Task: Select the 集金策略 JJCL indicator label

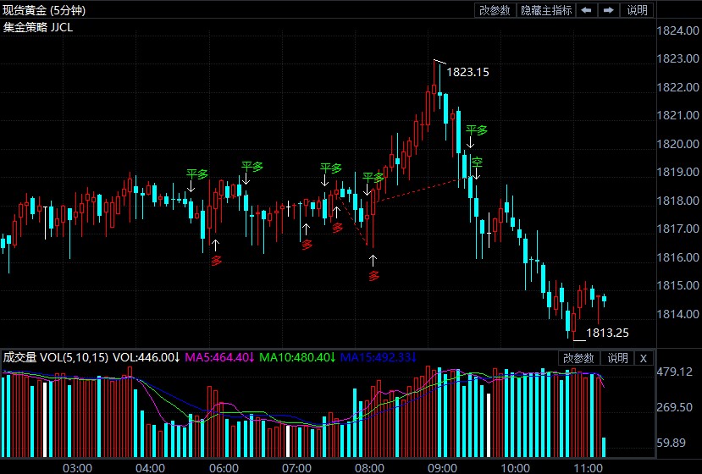Action: coord(38,27)
